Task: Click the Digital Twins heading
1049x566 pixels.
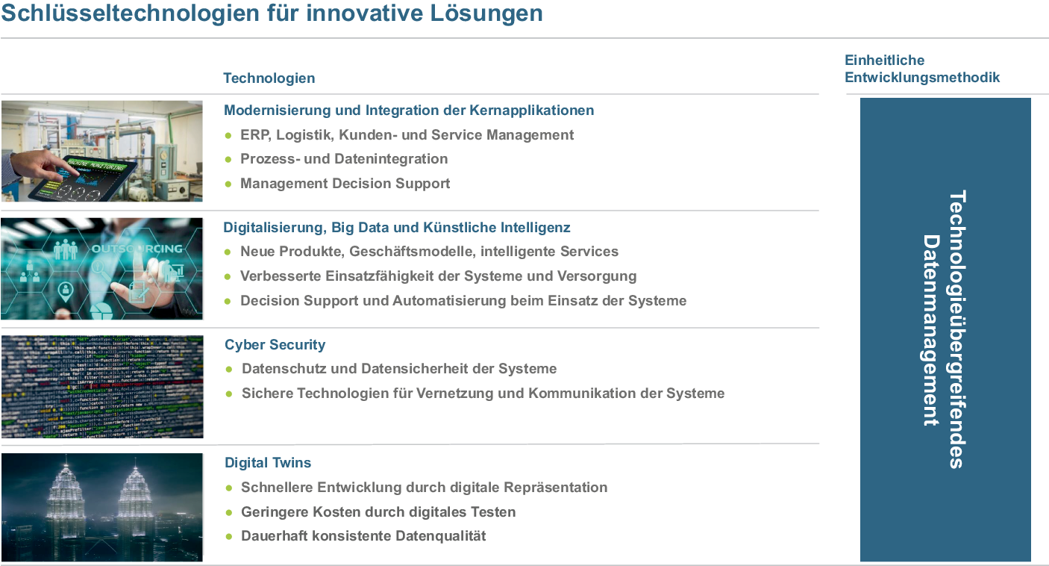Action: pos(268,463)
